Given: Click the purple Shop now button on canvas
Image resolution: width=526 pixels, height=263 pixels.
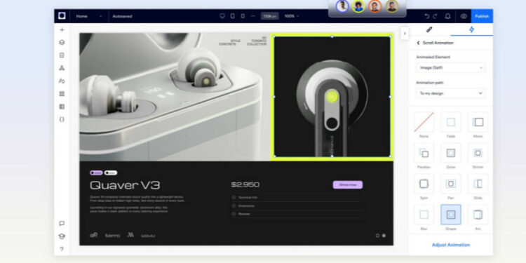Looking at the screenshot, I should [348, 185].
